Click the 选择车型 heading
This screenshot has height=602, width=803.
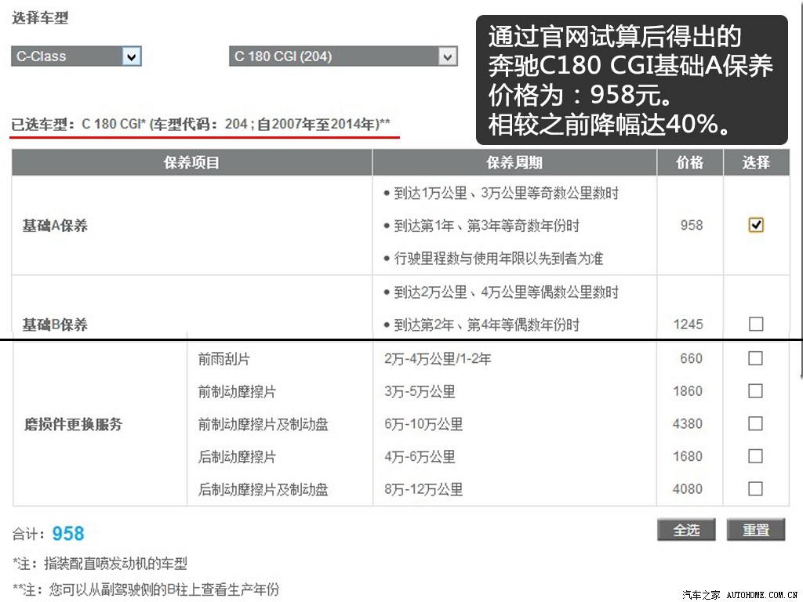[x=40, y=18]
